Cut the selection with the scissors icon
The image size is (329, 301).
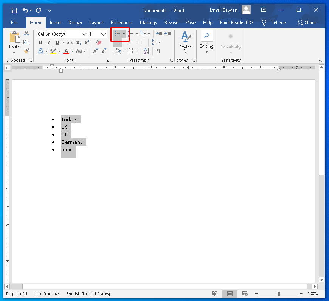26,34
